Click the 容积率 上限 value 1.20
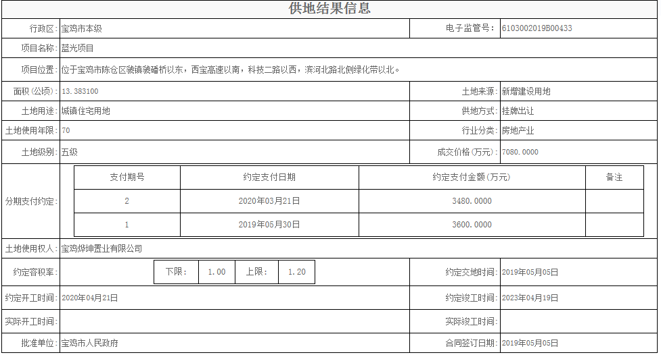Image resolution: width=661 pixels, height=355 pixels. 296,272
